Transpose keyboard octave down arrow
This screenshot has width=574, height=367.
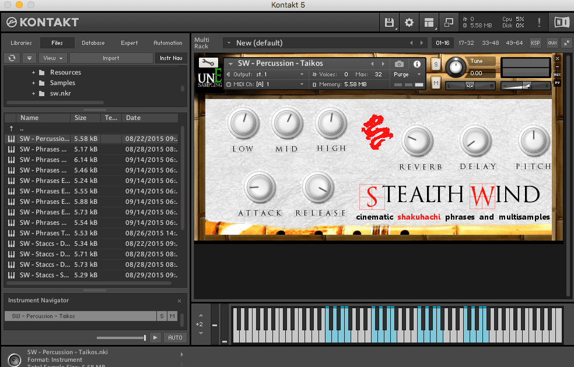coord(201,333)
